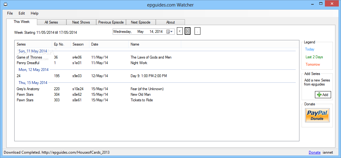Click the iannet text in status bar
The image size is (341, 158).
[x=328, y=152]
